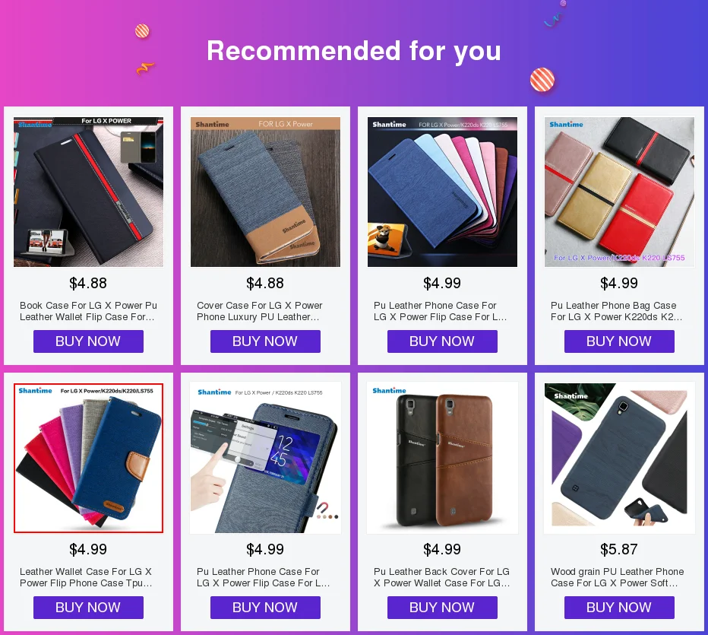Viewport: 708px width, 635px height.
Task: Click BUY NOW for Wood grain PU Leather case
Action: pos(619,608)
